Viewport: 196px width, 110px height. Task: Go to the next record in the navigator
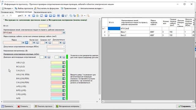[x=25, y=16]
